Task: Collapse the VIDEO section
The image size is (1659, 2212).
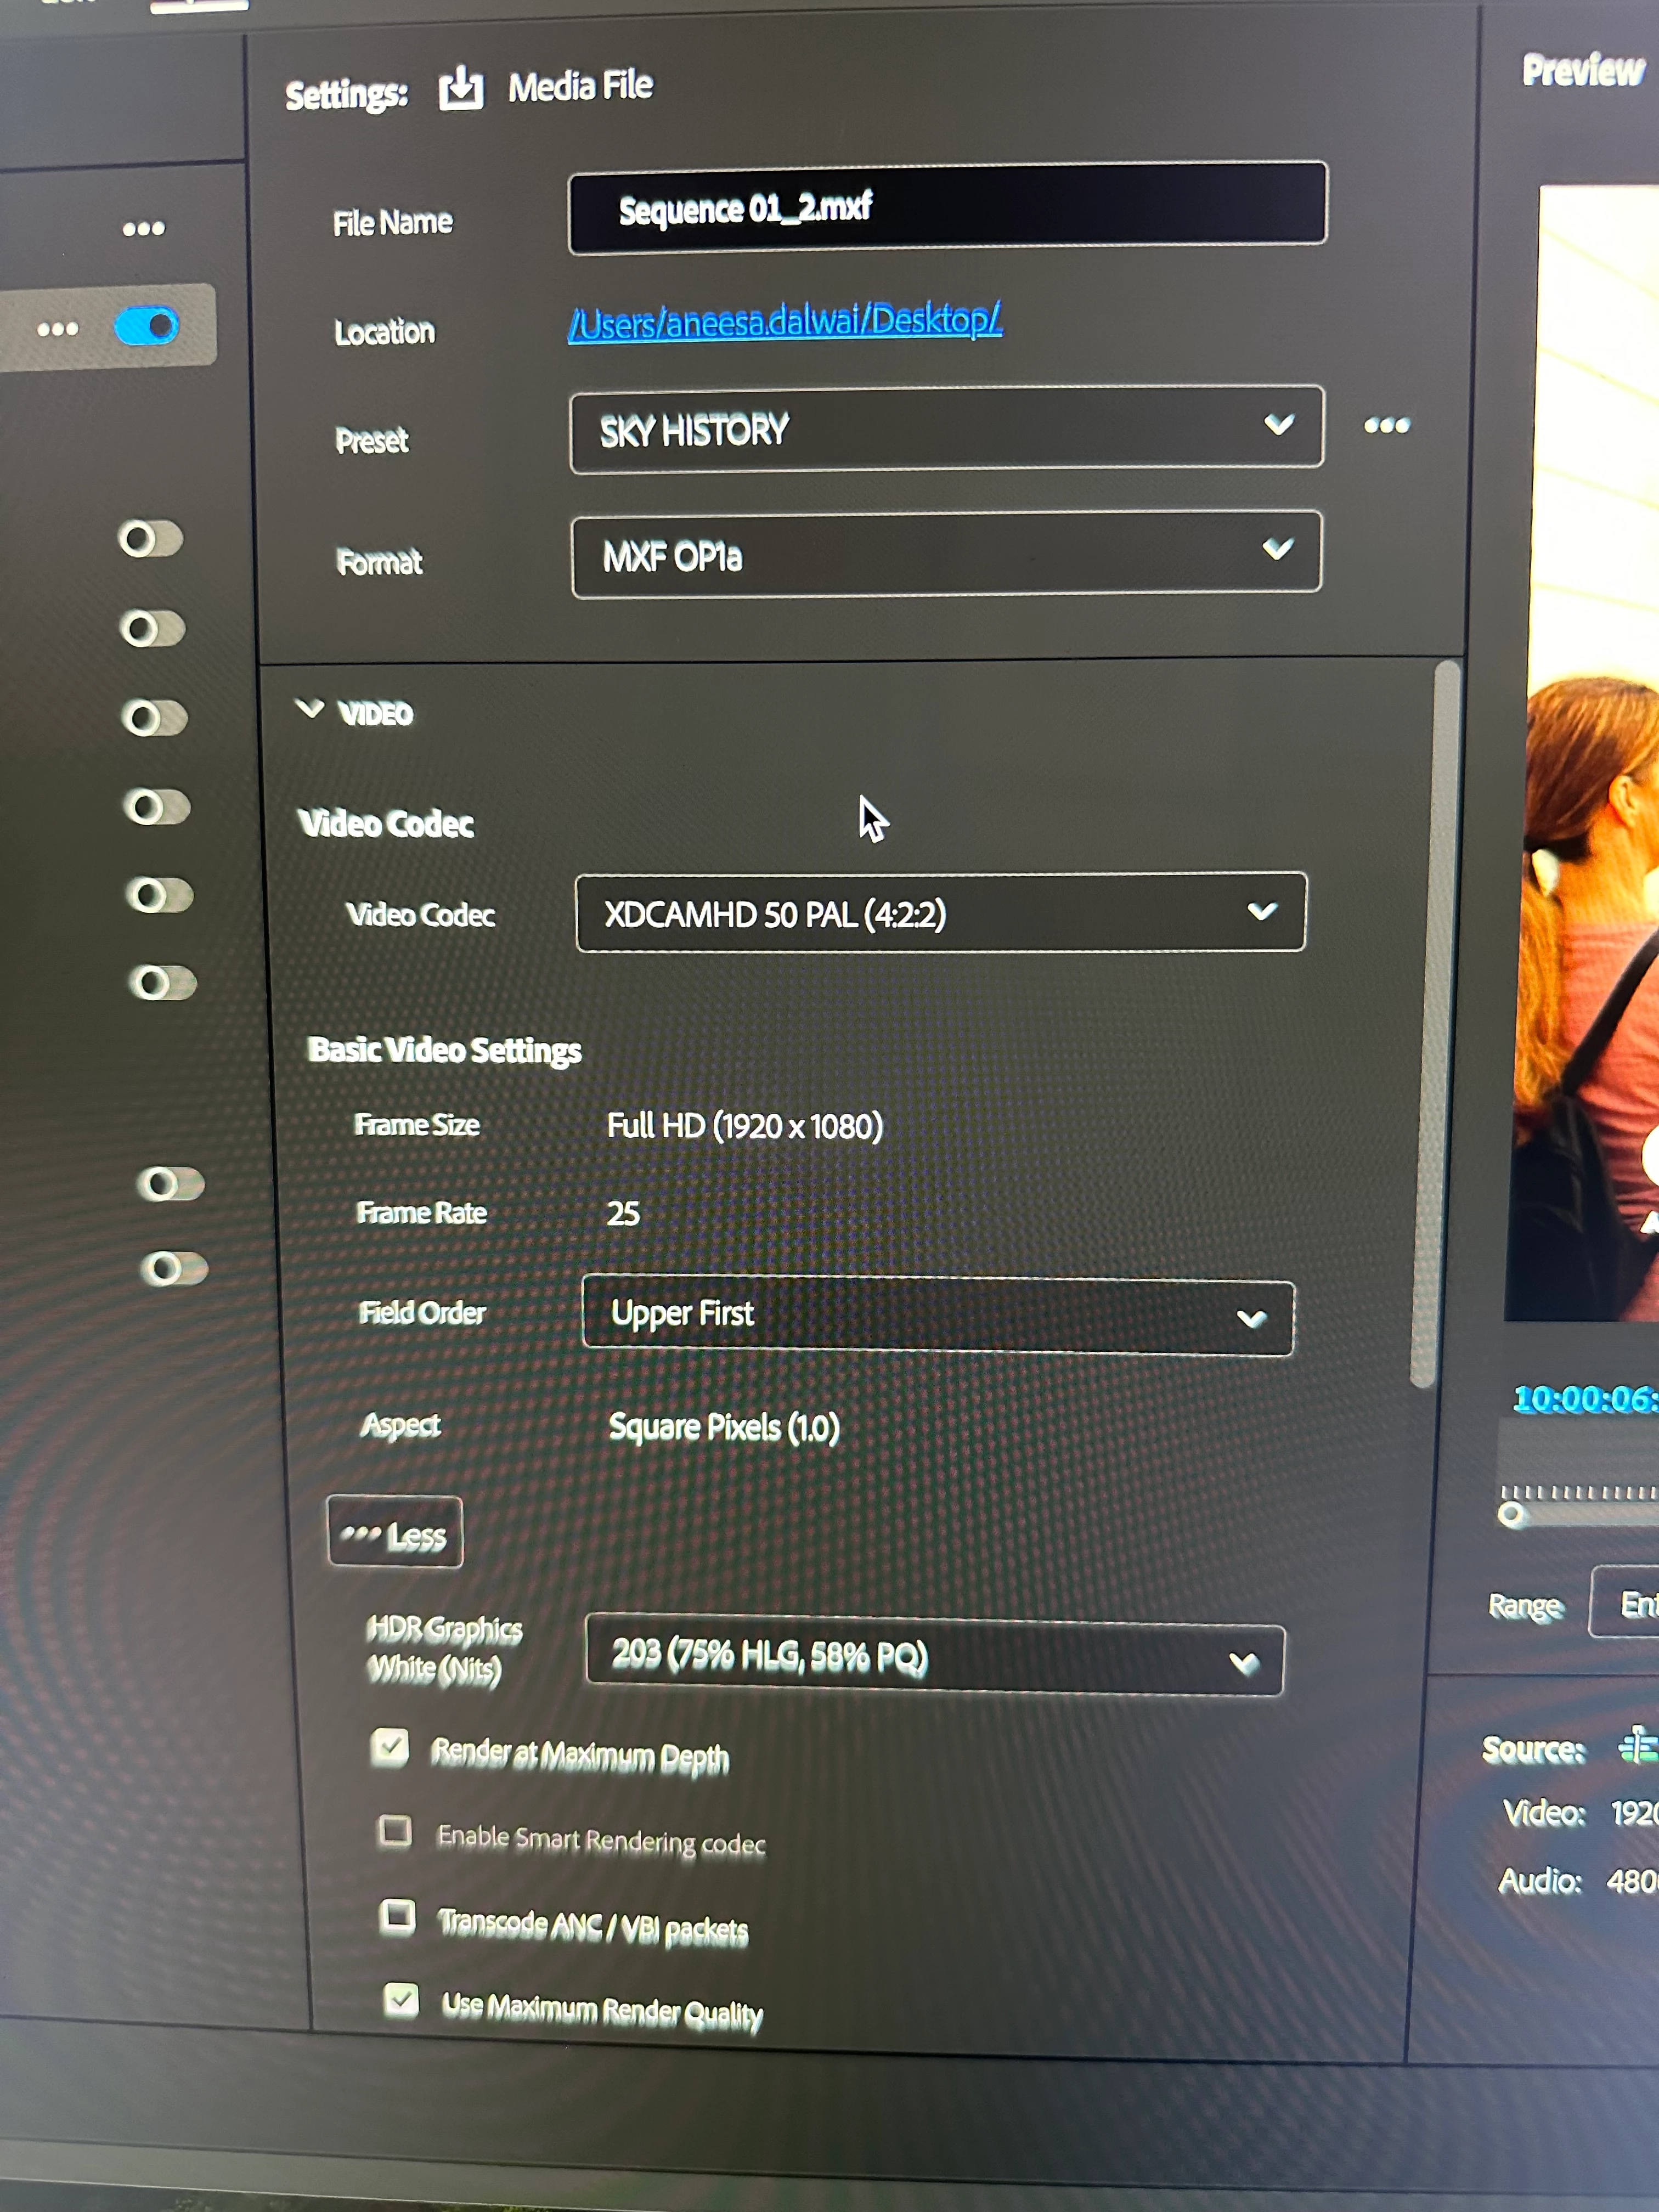Action: click(x=310, y=709)
